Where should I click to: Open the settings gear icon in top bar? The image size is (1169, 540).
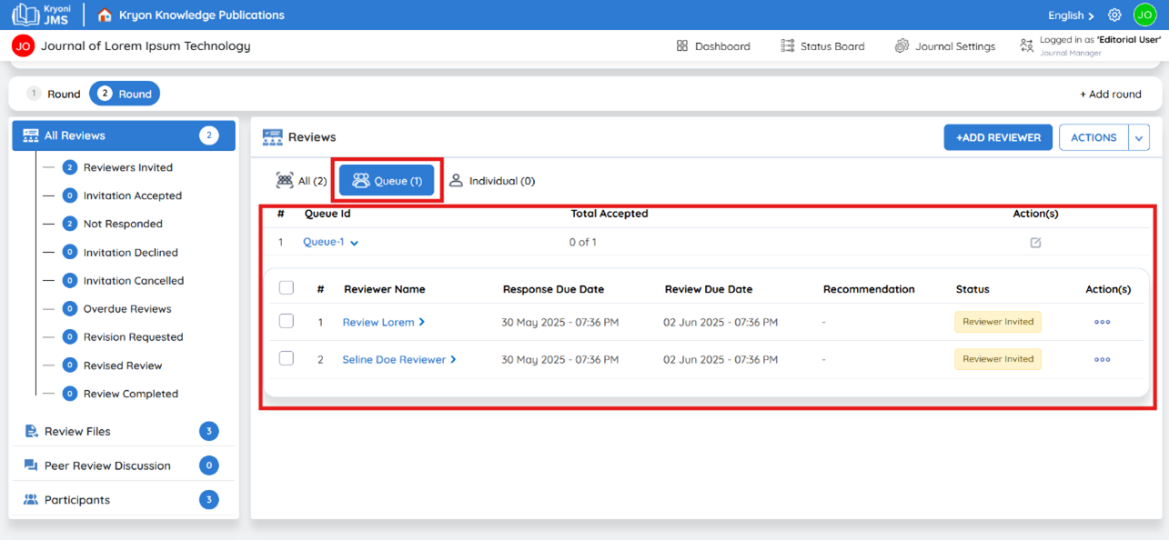pyautogui.click(x=1114, y=15)
